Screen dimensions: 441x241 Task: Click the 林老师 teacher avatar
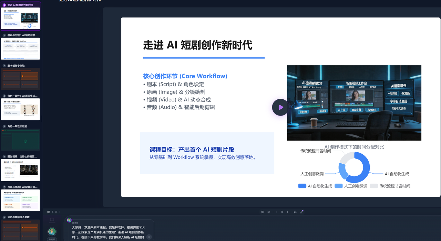(52, 231)
